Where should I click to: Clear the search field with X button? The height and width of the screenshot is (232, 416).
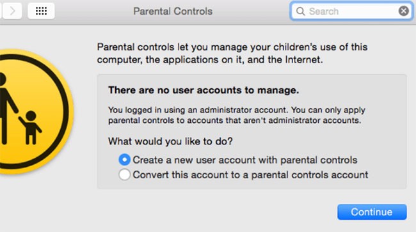pyautogui.click(x=404, y=11)
